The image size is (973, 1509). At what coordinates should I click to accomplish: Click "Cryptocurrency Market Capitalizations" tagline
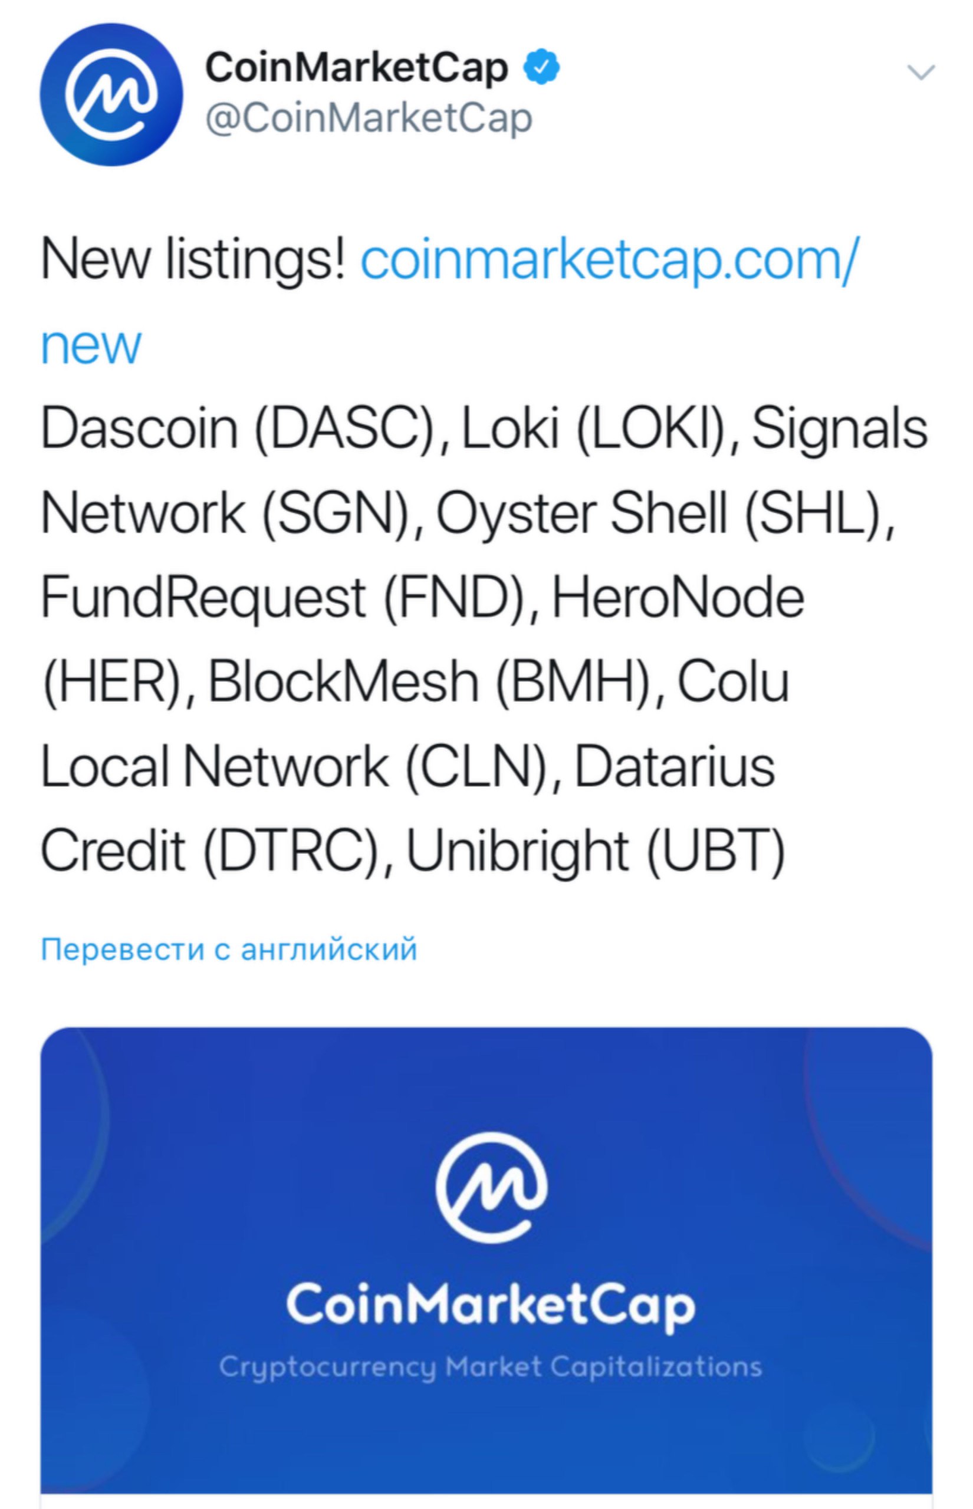[x=490, y=1367]
